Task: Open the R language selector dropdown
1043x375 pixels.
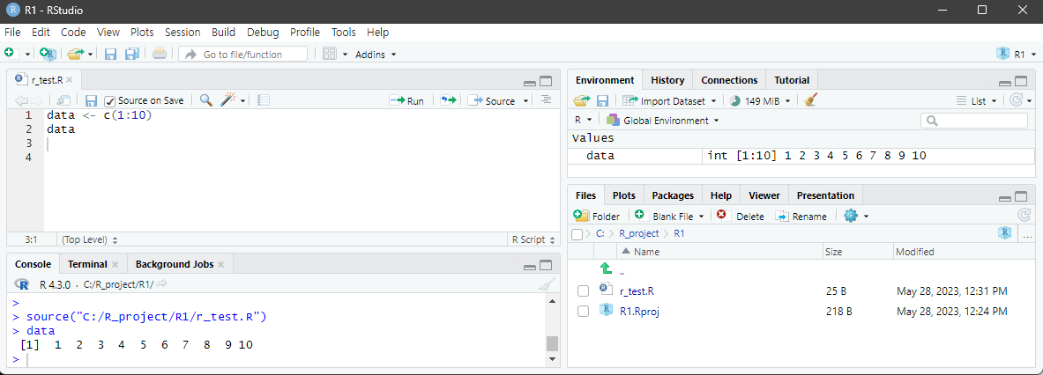Action: tap(584, 121)
